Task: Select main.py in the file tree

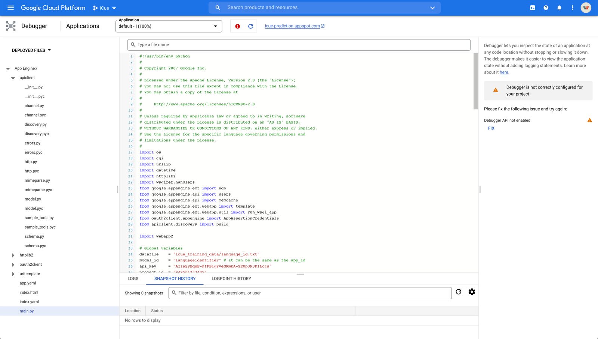Action: point(27,311)
